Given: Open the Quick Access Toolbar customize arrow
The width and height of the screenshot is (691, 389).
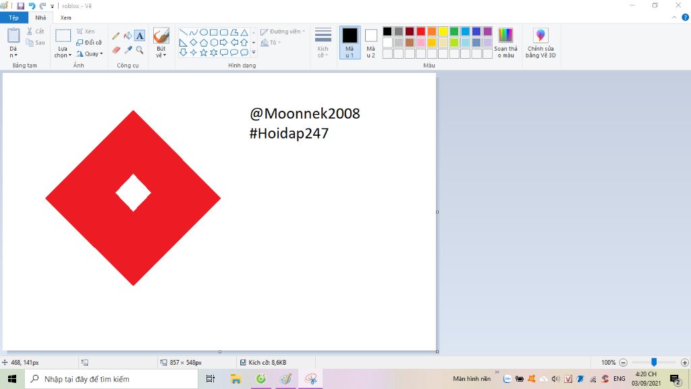Looking at the screenshot, I should pos(53,6).
